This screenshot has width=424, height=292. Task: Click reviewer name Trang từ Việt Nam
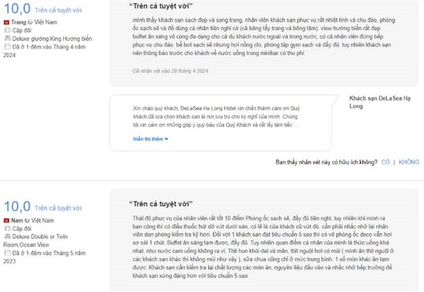[34, 22]
